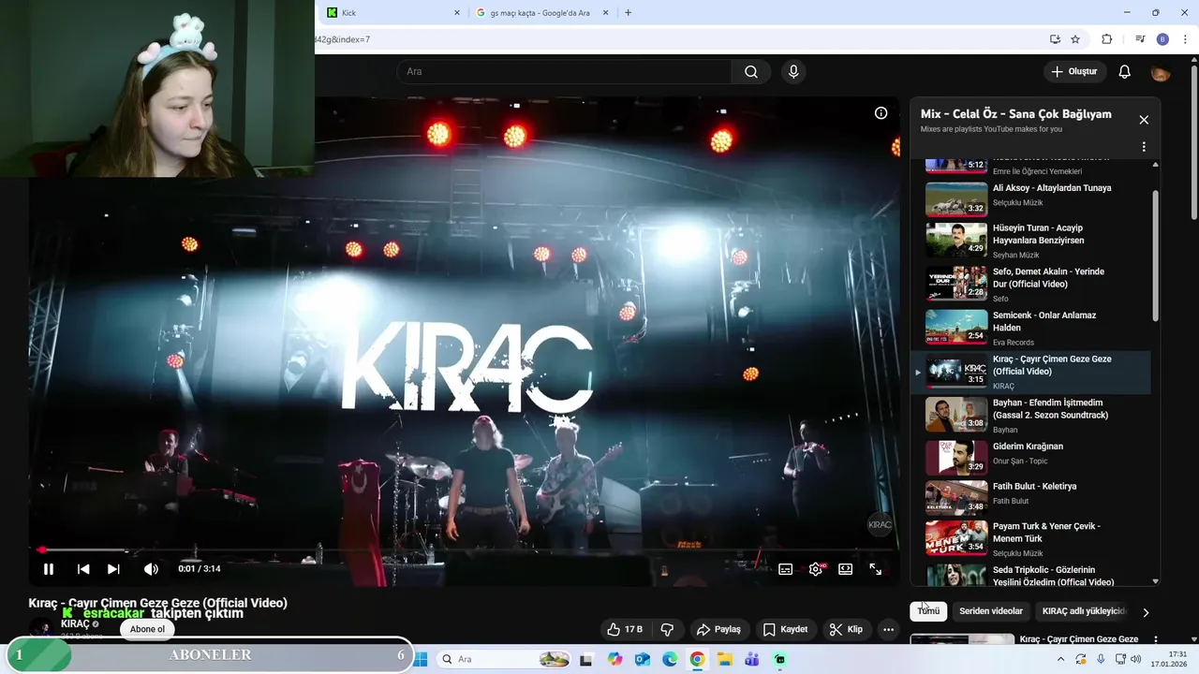Go to the previous video in the mix
The height and width of the screenshot is (674, 1199).
pyautogui.click(x=83, y=569)
